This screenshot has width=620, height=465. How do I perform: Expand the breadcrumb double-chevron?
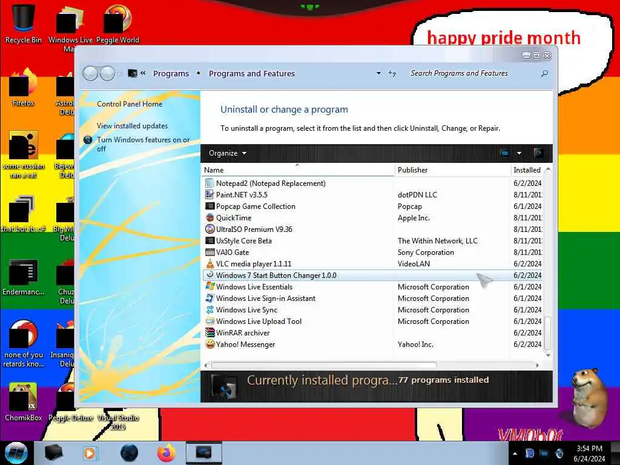click(x=143, y=73)
